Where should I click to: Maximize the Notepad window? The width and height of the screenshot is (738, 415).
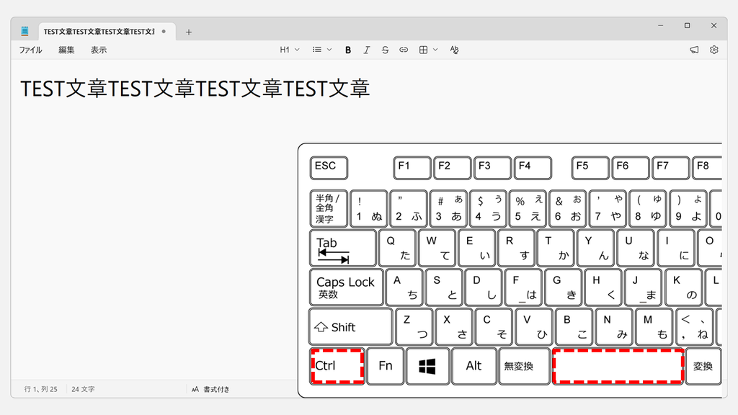point(687,25)
